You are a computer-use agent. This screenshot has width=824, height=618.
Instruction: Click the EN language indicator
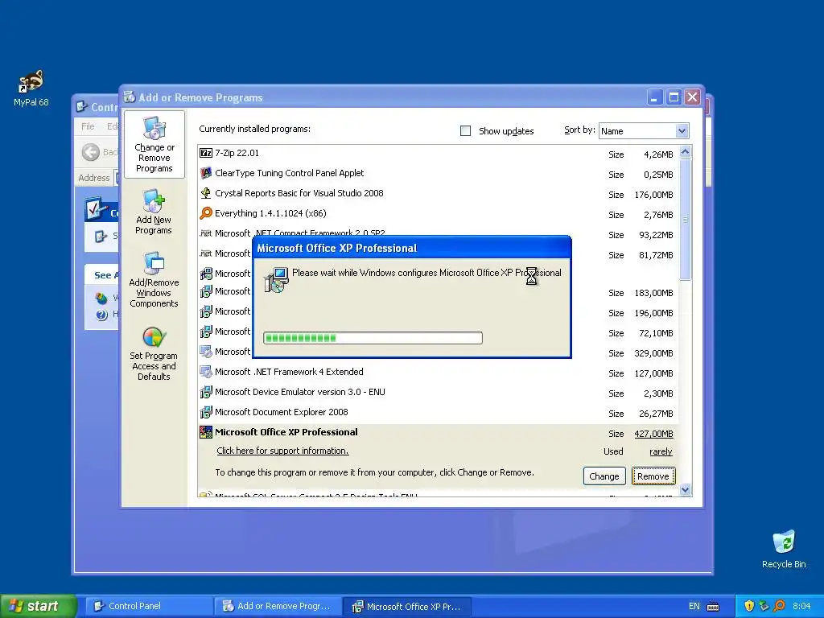click(694, 606)
